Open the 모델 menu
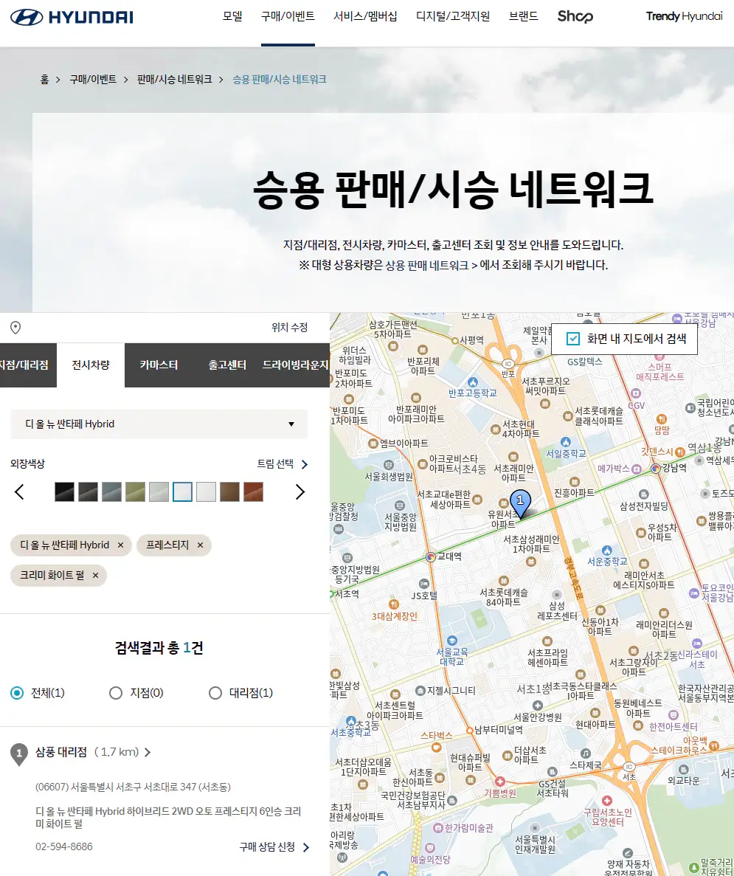Screen dimensions: 734x876 pos(232,16)
